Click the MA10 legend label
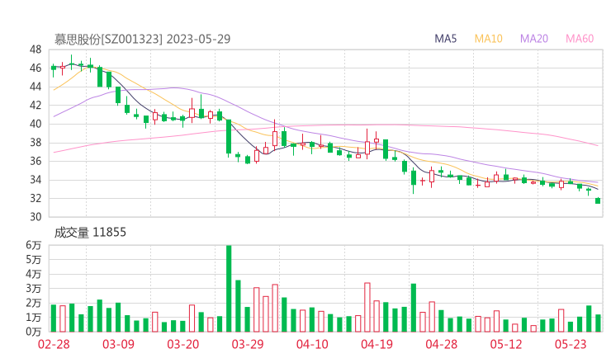 click(x=488, y=39)
